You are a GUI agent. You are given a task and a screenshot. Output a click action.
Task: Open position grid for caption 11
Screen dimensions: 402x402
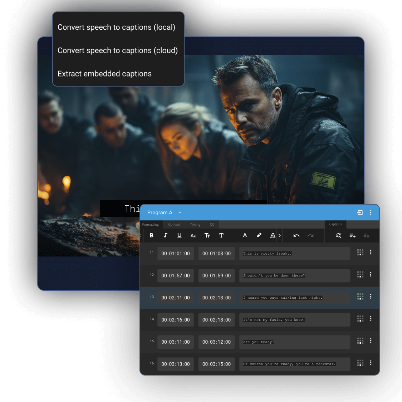360,253
